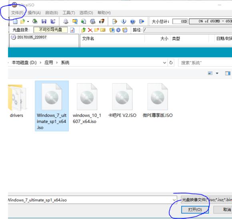Image resolution: width=232 pixels, height=219 pixels.
Task: Click the Save floppy disk icon
Action: 44,22
